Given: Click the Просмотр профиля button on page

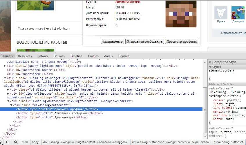Looking at the screenshot, I should pos(182,41).
